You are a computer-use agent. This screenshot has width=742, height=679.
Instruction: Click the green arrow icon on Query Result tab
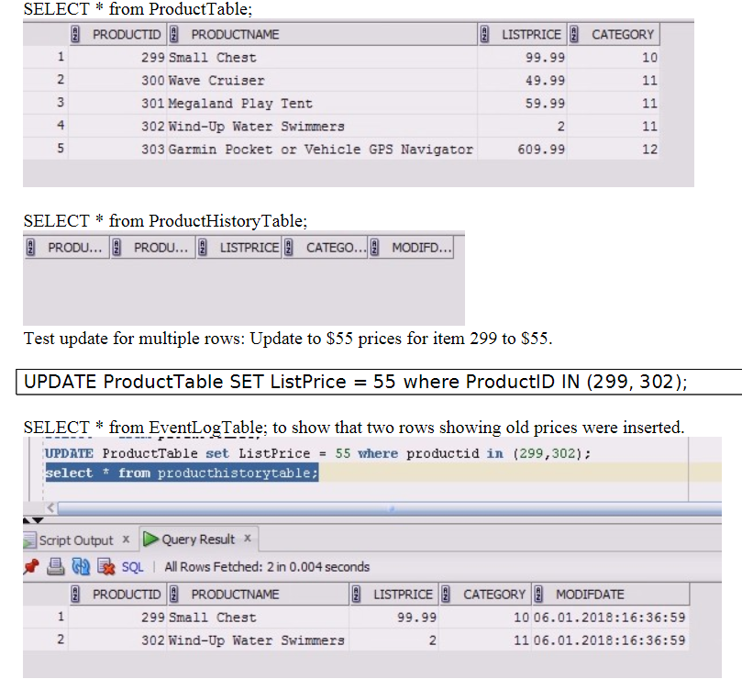[151, 539]
